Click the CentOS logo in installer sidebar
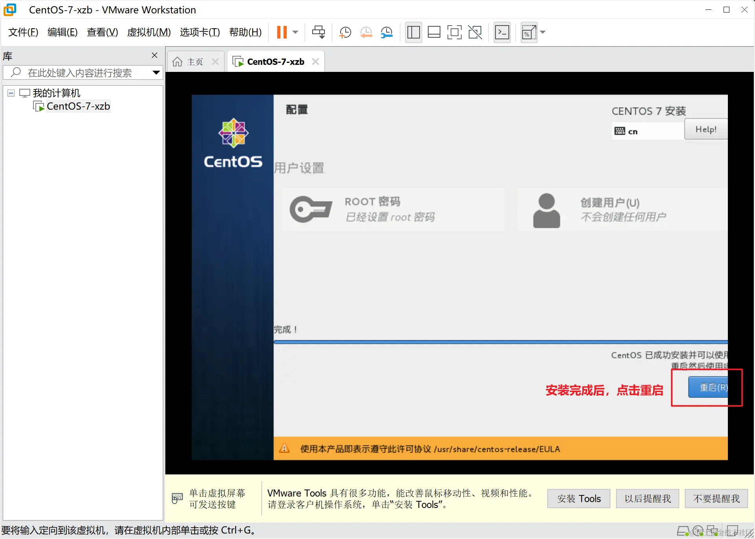This screenshot has width=755, height=539. [233, 143]
